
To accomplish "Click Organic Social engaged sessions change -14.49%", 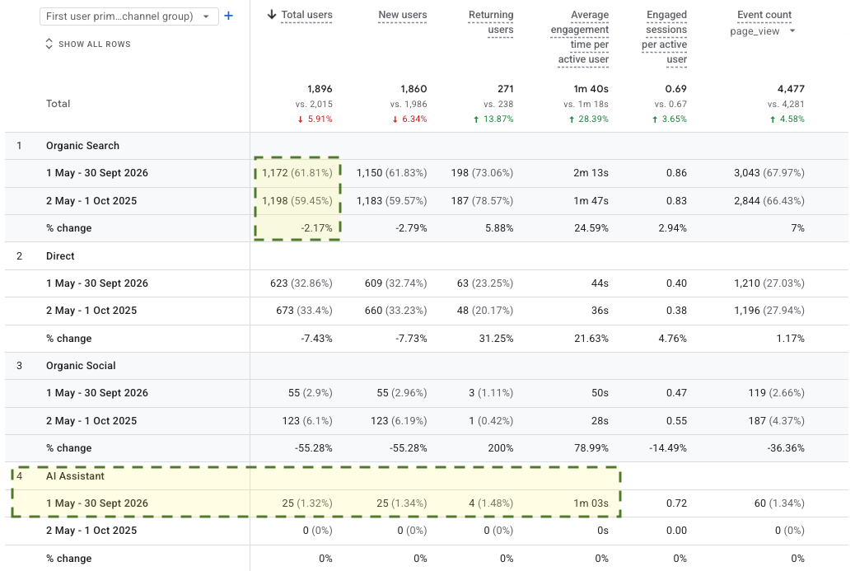I will coord(668,447).
